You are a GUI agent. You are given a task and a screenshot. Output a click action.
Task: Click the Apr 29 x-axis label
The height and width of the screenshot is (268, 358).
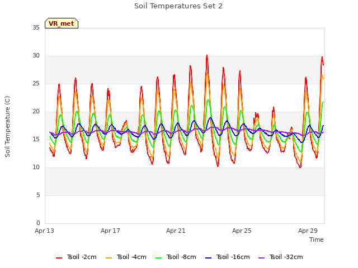point(308,231)
